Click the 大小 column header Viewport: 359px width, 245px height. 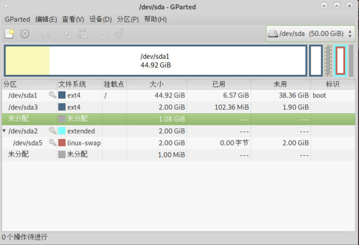[156, 84]
